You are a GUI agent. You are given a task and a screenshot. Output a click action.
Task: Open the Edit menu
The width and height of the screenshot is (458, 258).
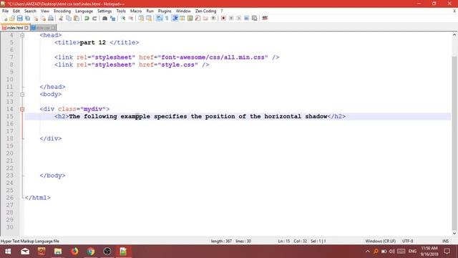click(x=16, y=11)
